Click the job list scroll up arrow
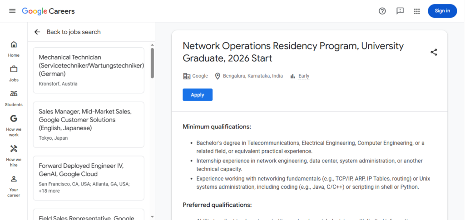 (x=152, y=45)
